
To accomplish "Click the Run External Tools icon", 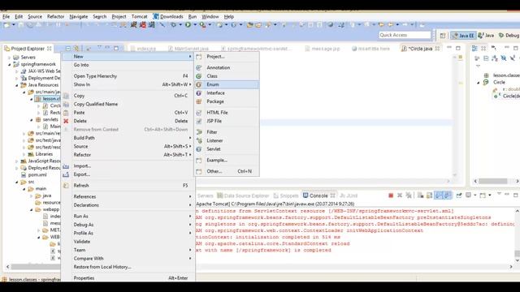I will click(202, 25).
